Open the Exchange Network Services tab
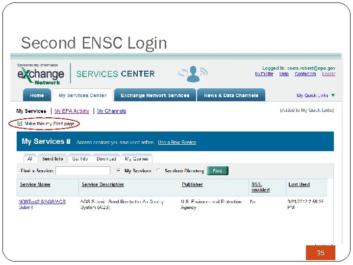 click(155, 95)
